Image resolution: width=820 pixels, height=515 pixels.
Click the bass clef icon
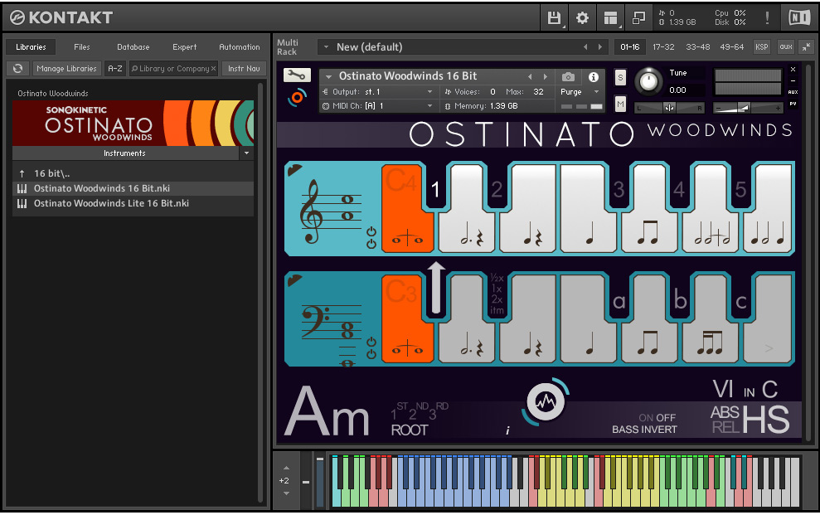(315, 322)
